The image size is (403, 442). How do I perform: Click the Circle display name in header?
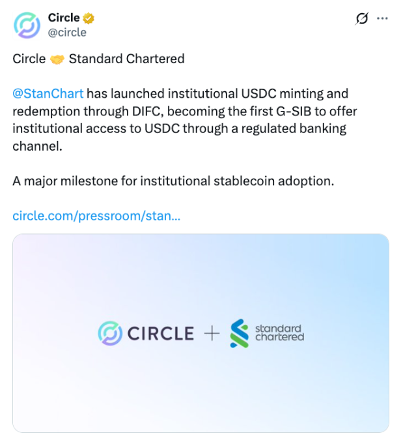tap(64, 18)
